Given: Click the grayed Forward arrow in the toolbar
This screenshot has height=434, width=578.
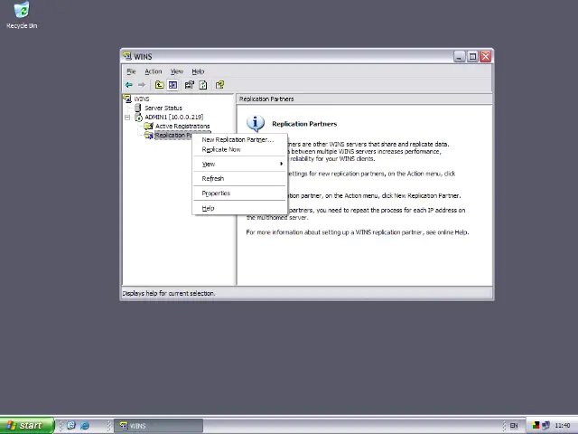Looking at the screenshot, I should (142, 85).
